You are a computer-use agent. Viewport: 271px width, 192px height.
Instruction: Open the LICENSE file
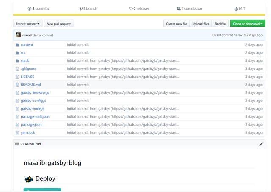(x=27, y=77)
